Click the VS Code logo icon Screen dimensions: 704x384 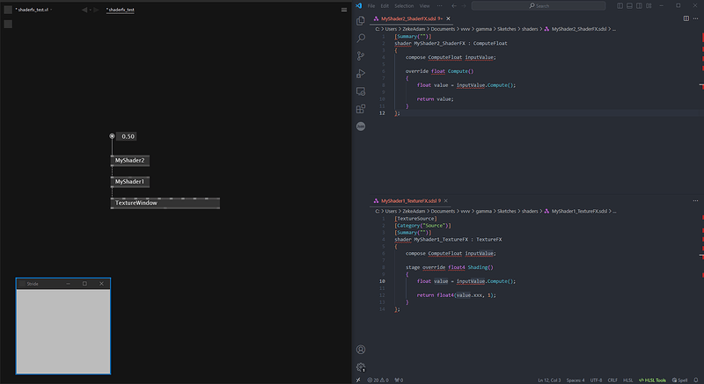358,6
